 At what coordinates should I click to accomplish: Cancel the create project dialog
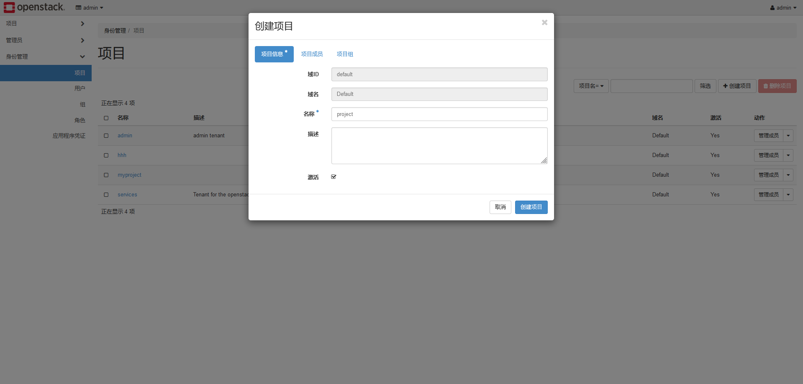pos(500,207)
